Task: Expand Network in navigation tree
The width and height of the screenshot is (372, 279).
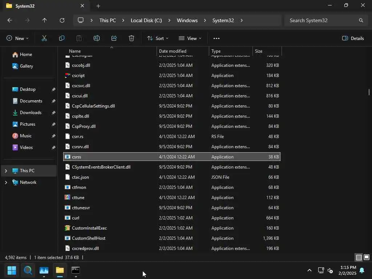Action: (x=6, y=182)
